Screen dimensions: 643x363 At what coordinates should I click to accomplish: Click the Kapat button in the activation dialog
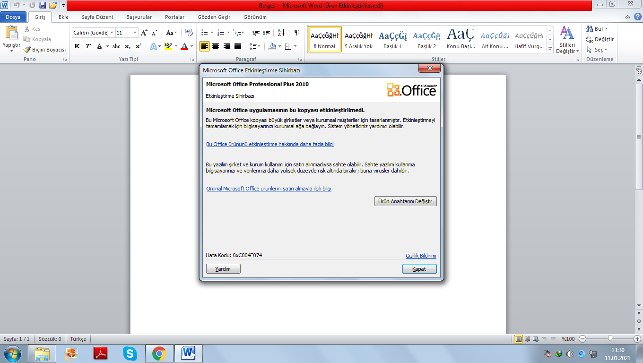point(419,269)
